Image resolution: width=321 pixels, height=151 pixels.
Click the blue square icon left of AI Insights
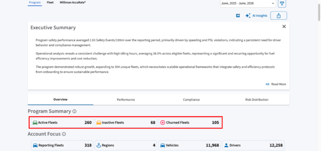(x=238, y=16)
